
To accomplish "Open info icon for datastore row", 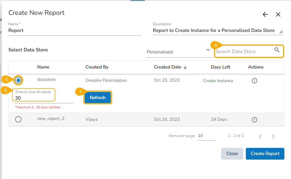I will pos(254,81).
